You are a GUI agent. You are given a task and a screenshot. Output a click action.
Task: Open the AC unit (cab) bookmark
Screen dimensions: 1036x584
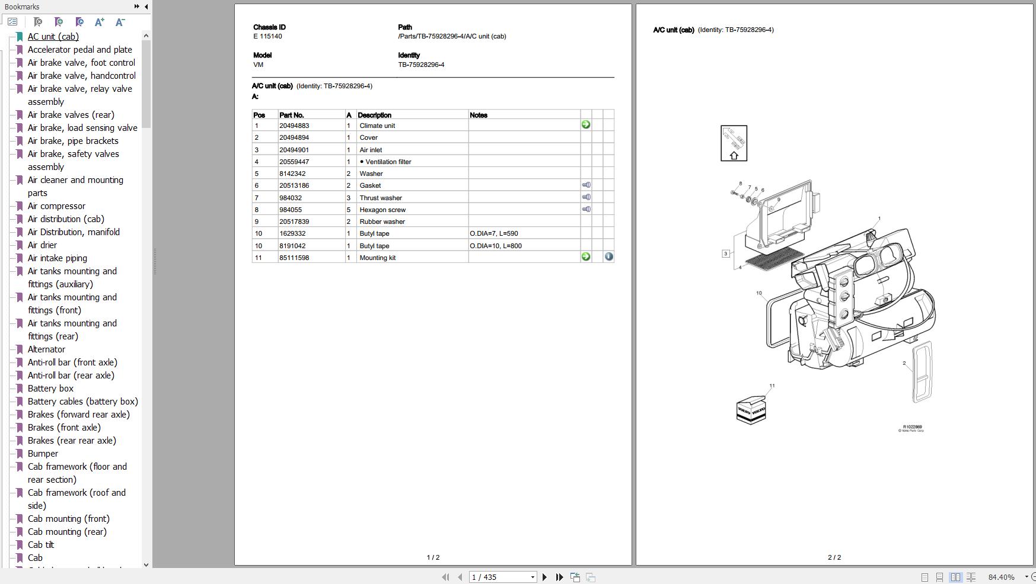[x=53, y=37]
